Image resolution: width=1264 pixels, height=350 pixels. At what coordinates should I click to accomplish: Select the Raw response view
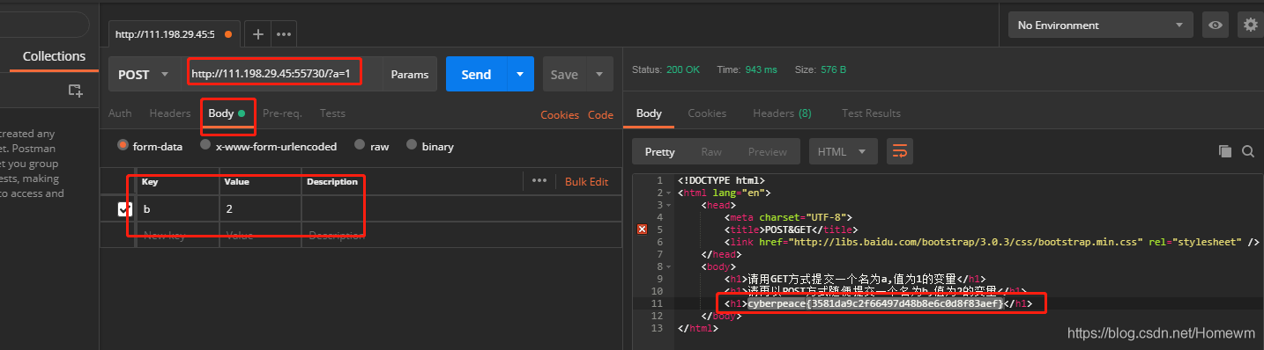[711, 151]
